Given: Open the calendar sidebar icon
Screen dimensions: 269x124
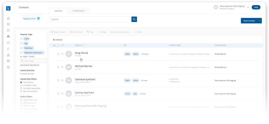Looking at the screenshot, I should 8,30.
